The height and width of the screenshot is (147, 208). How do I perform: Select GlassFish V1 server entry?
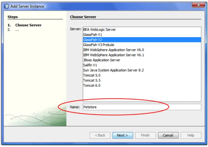142,35
